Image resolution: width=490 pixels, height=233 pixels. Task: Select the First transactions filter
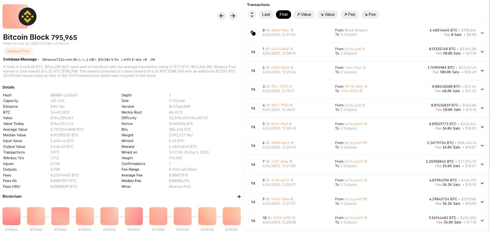coord(283,14)
